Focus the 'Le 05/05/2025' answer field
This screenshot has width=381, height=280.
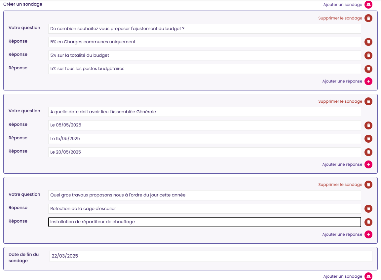(x=205, y=125)
